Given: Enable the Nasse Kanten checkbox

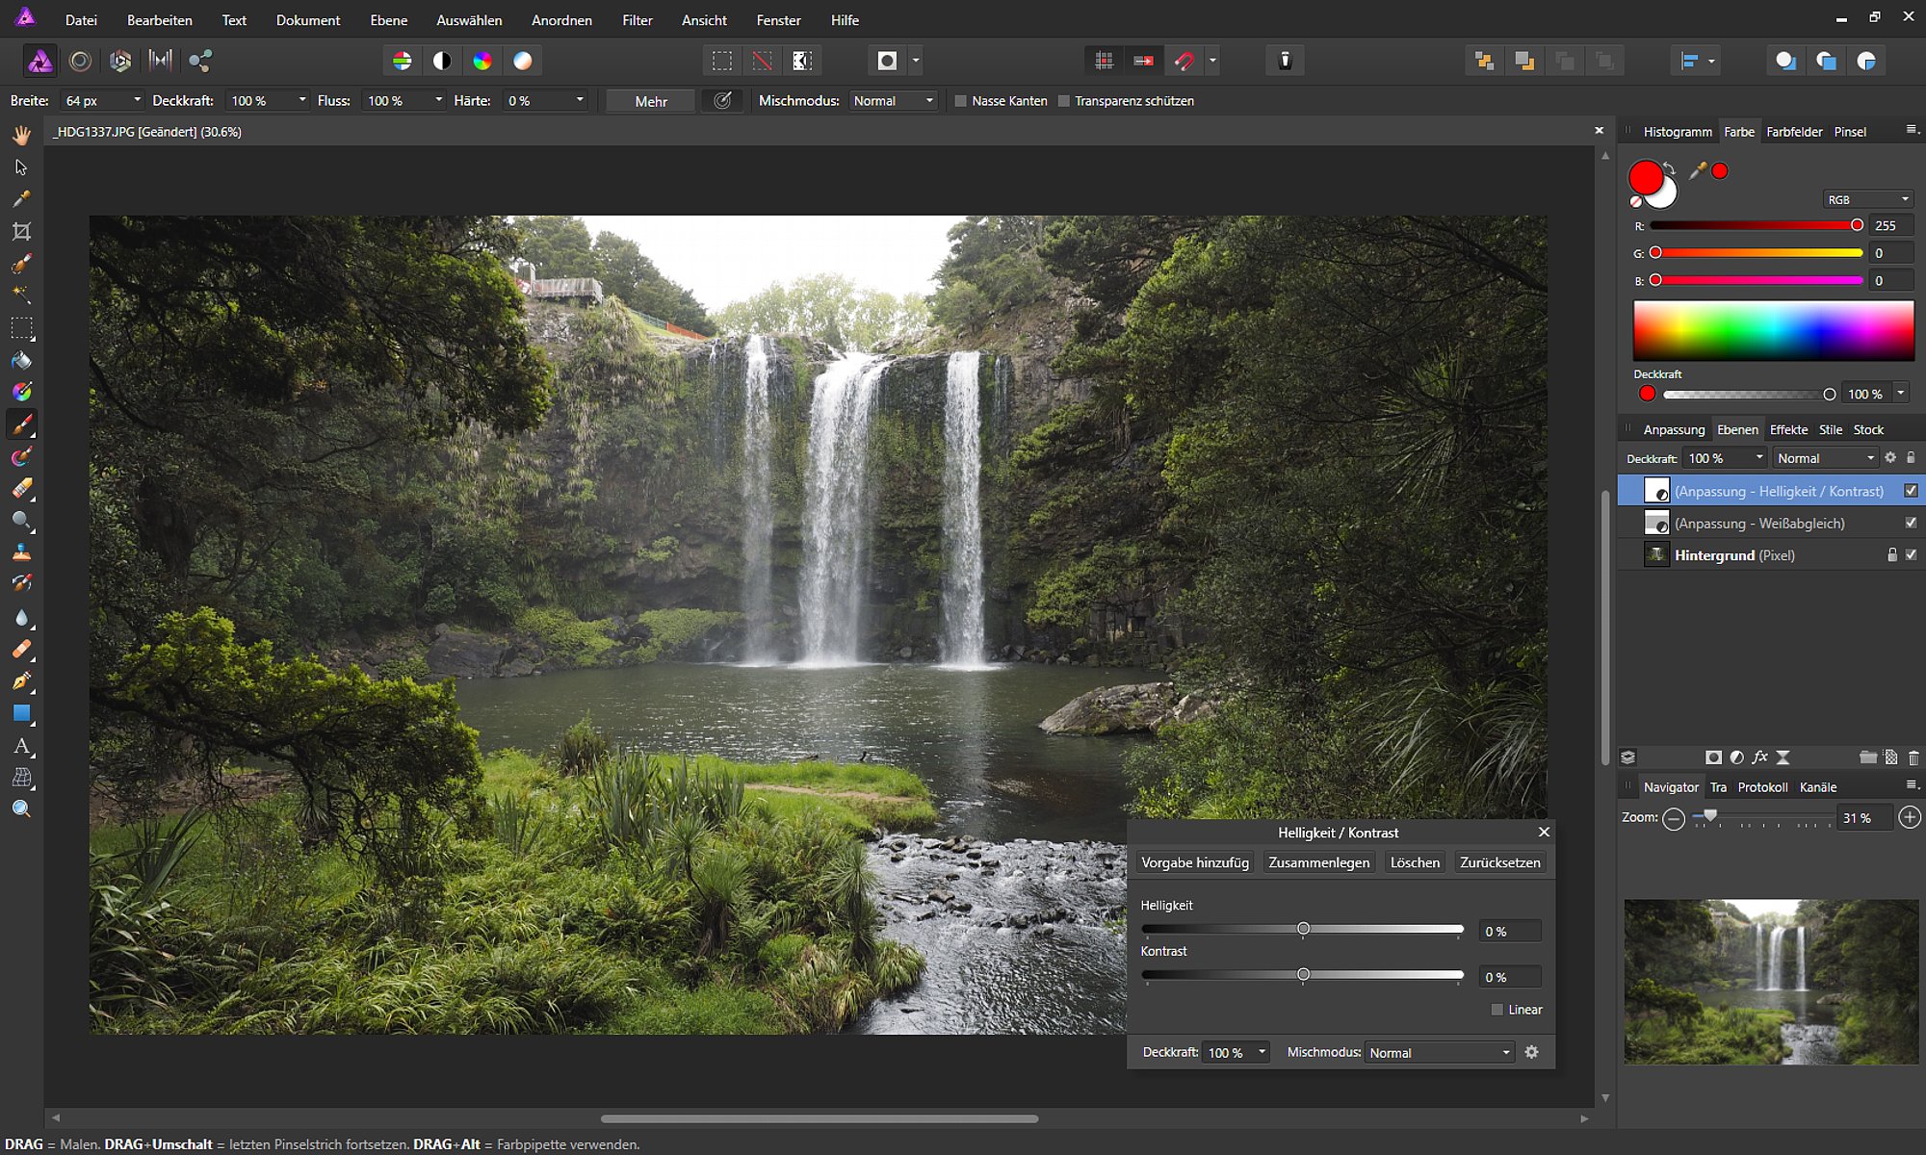Looking at the screenshot, I should click(x=960, y=101).
